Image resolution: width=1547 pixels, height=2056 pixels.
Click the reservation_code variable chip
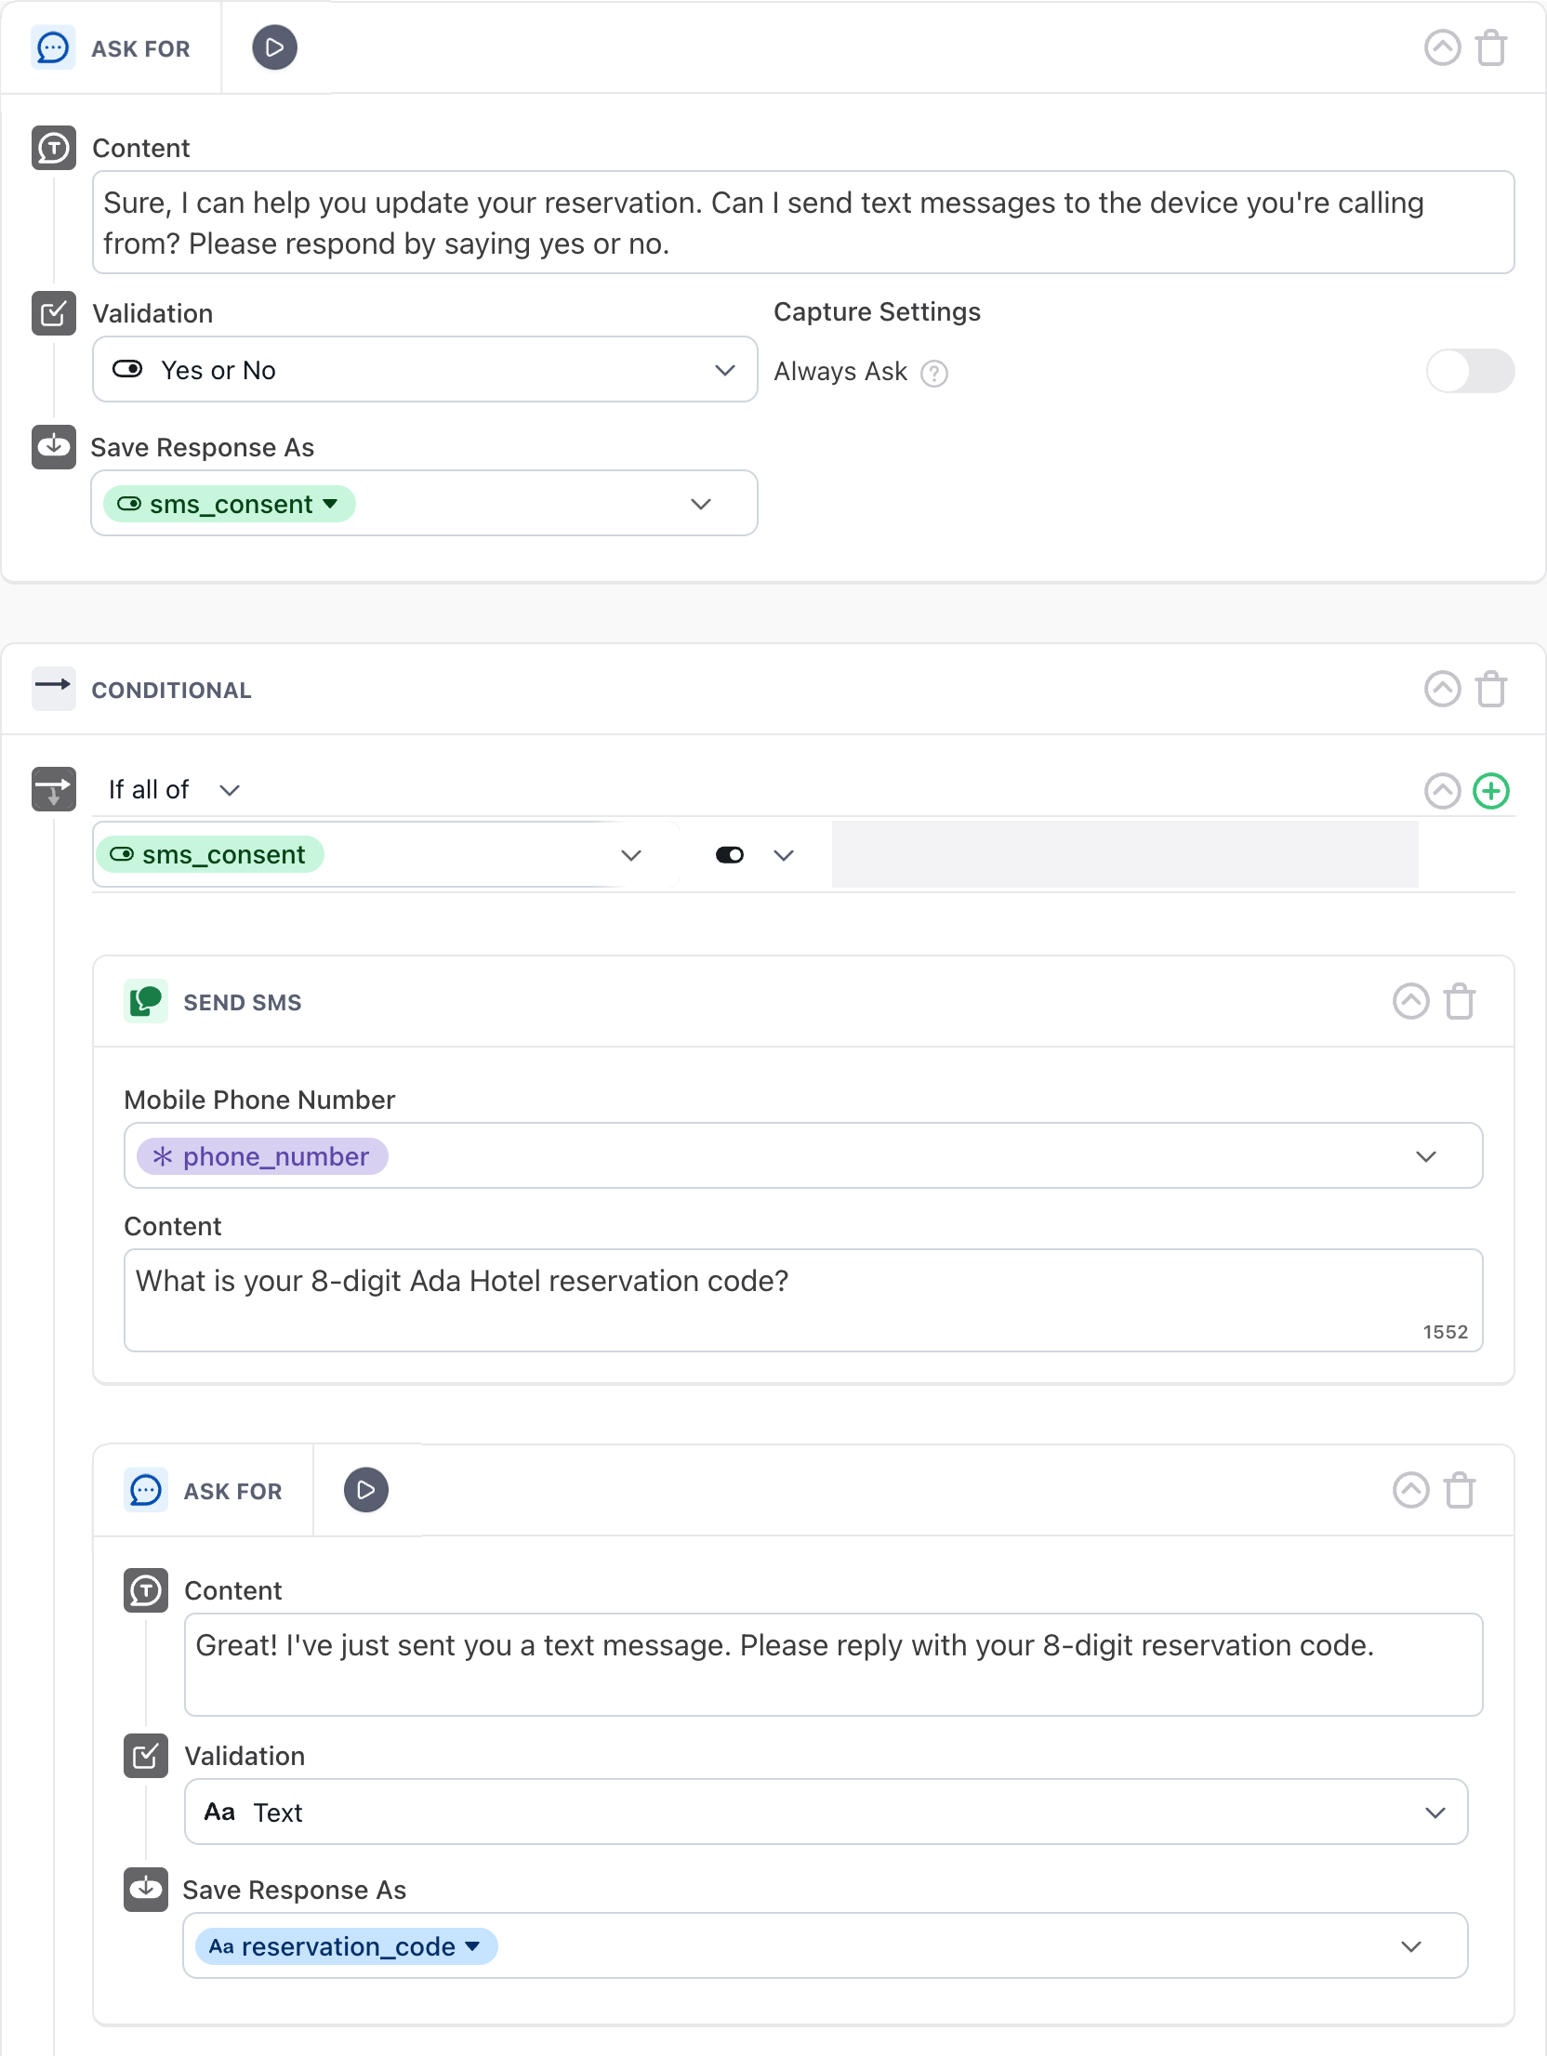(346, 1946)
